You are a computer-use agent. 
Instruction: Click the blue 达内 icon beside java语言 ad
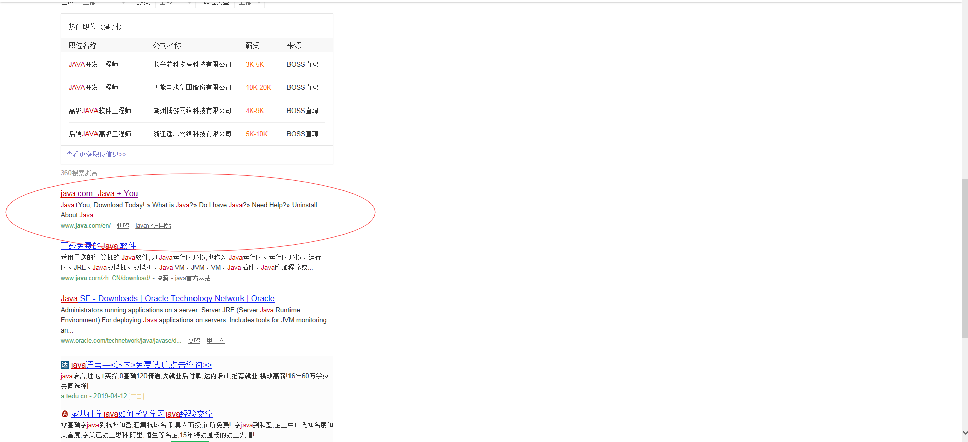click(65, 365)
